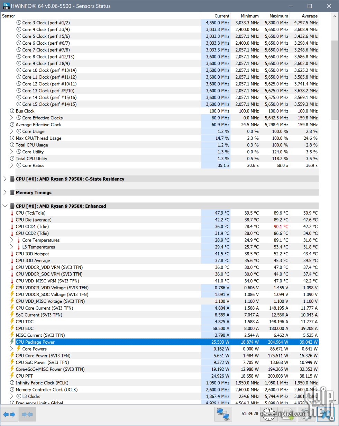Click the 51:34:28 elapsed time readout
The height and width of the screenshot is (426, 339).
[x=249, y=414]
